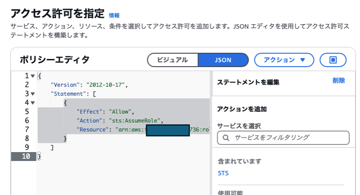Click line number 2 in the gutter
Screen dimensions: 360x195
coord(27,85)
